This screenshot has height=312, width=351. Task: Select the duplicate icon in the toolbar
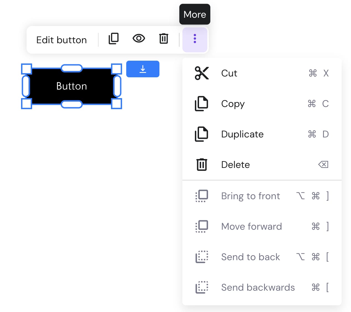pyautogui.click(x=113, y=39)
